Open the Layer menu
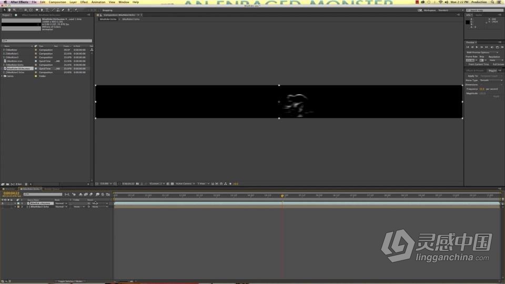This screenshot has height=284, width=505. click(73, 2)
